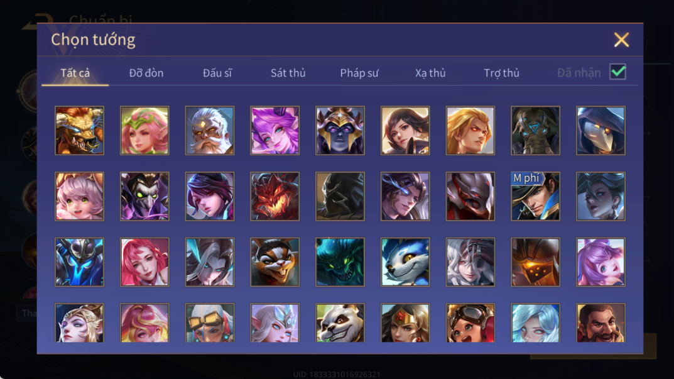Image resolution: width=674 pixels, height=379 pixels.
Task: Select the hero tagged M phí
Action: [535, 197]
